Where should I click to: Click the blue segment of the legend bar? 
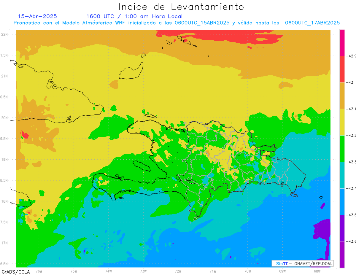tap(342, 201)
